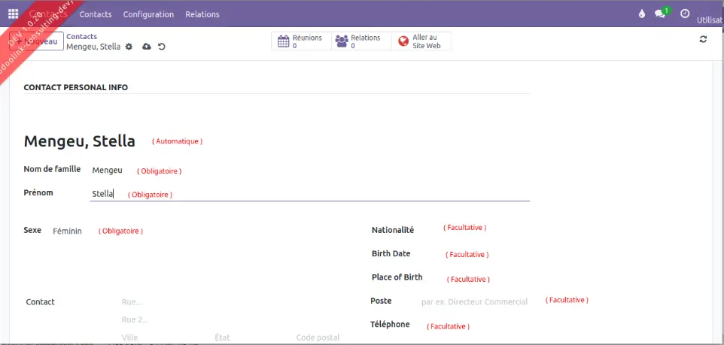Click the Poste field placeholder Directeur Commercial
Viewport: 724px width, 345px height.
tap(474, 301)
